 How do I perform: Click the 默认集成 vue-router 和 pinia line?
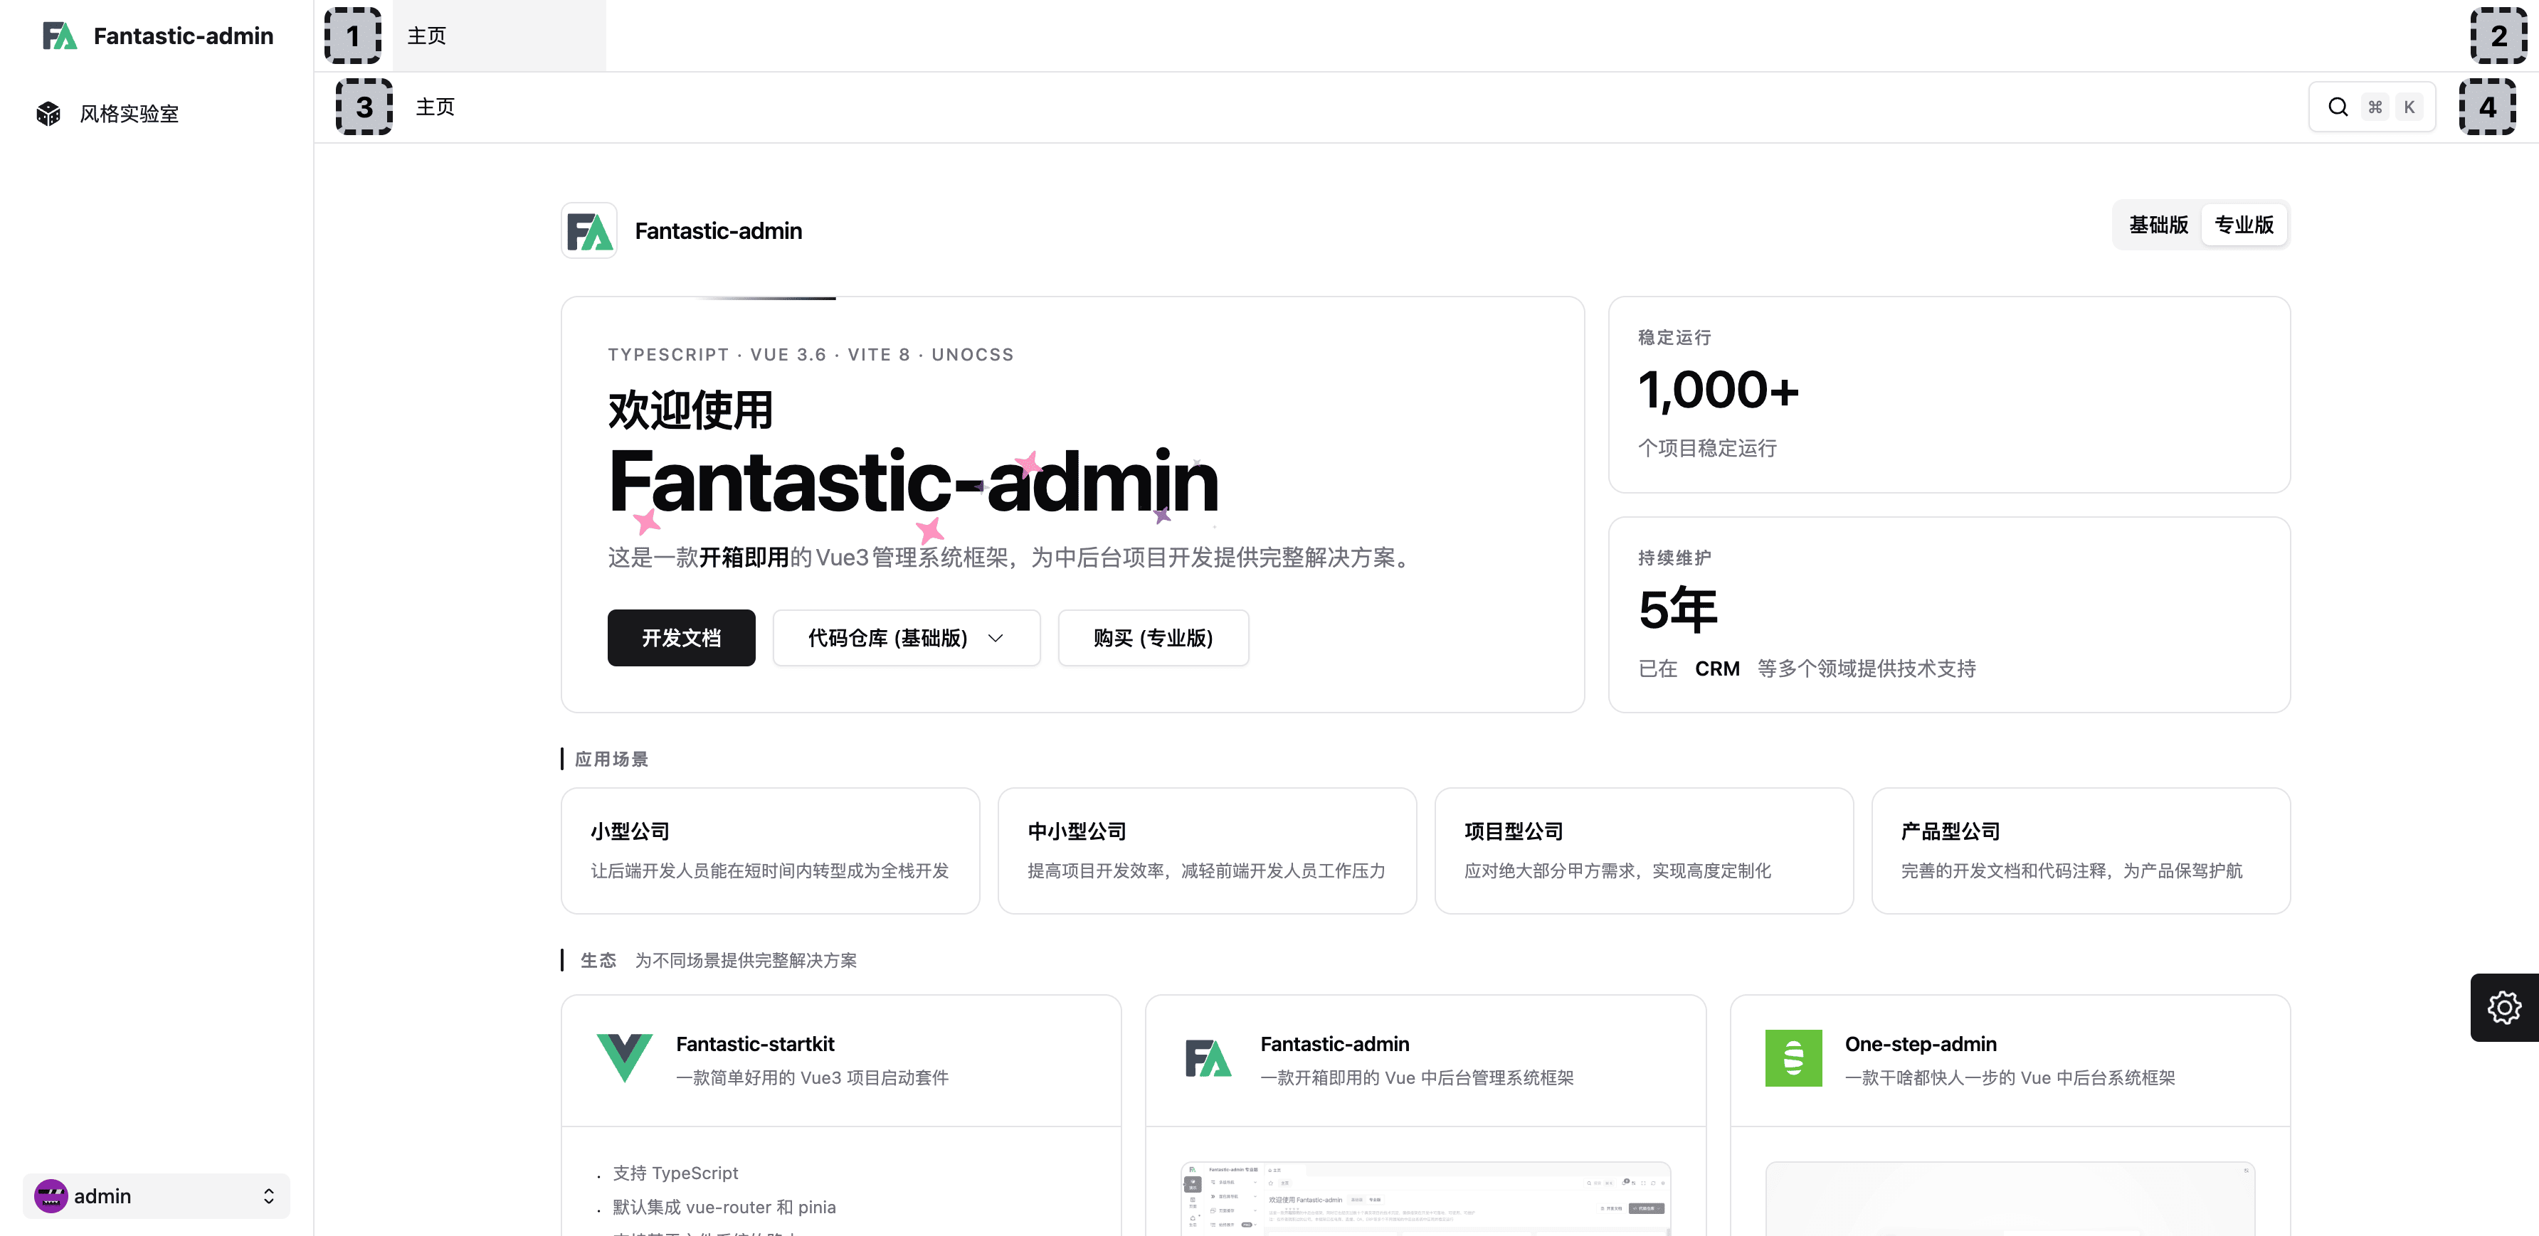click(x=724, y=1208)
